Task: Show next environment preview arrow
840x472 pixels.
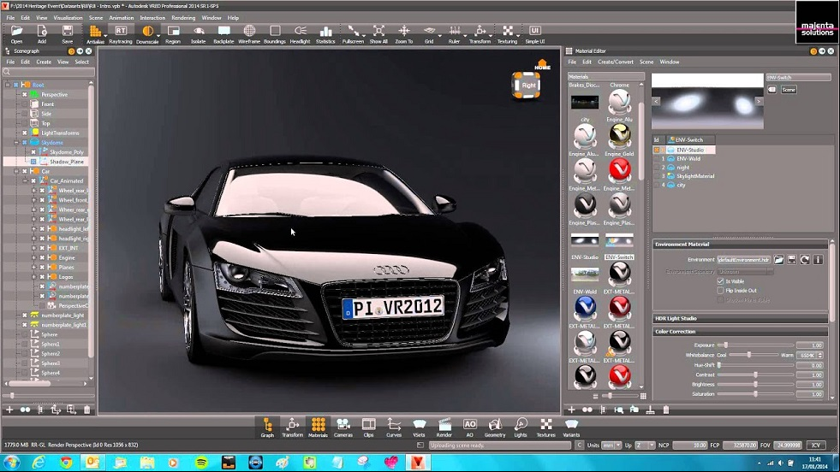Action: [758, 101]
